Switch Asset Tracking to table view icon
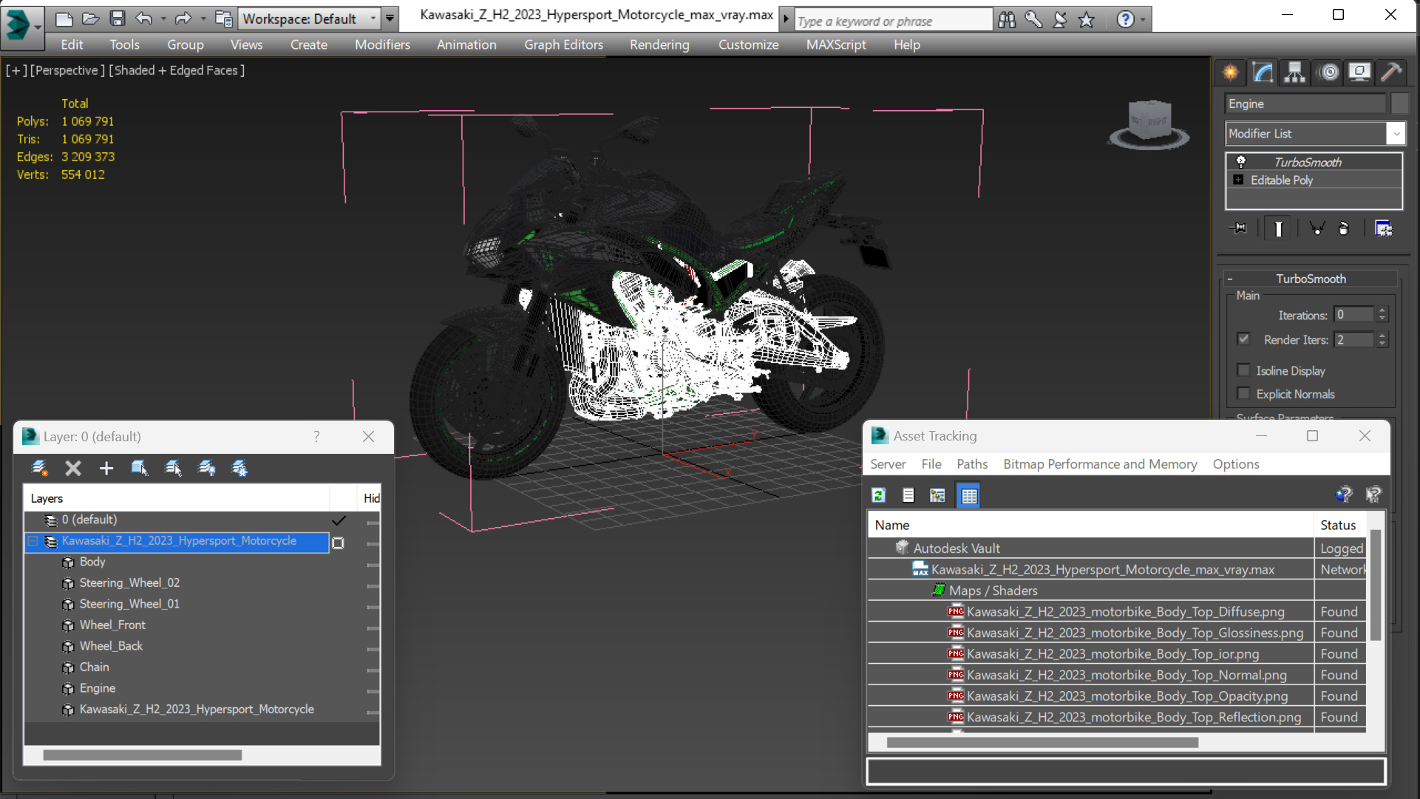 tap(968, 495)
